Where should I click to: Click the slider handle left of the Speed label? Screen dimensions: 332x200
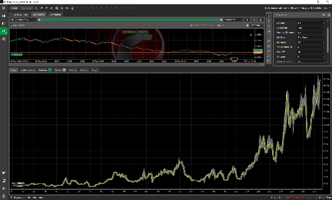pyautogui.click(x=191, y=25)
